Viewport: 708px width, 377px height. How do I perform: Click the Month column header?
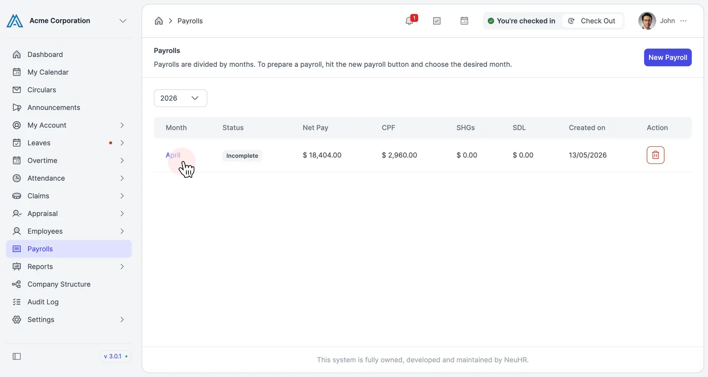(x=176, y=128)
